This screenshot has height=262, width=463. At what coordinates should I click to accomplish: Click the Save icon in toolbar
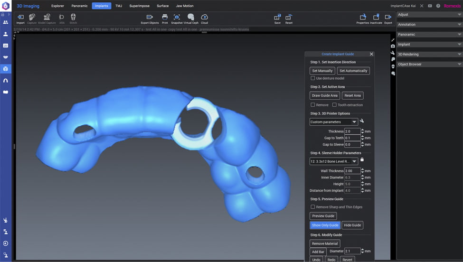click(x=277, y=18)
